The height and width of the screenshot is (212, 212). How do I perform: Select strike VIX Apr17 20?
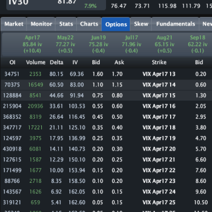[159, 149]
